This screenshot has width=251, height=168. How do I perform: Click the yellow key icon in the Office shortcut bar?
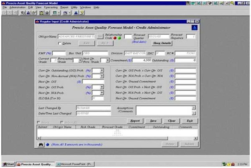[232, 3]
